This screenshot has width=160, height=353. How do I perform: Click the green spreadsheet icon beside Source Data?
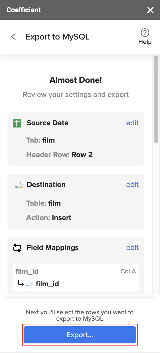click(x=17, y=123)
